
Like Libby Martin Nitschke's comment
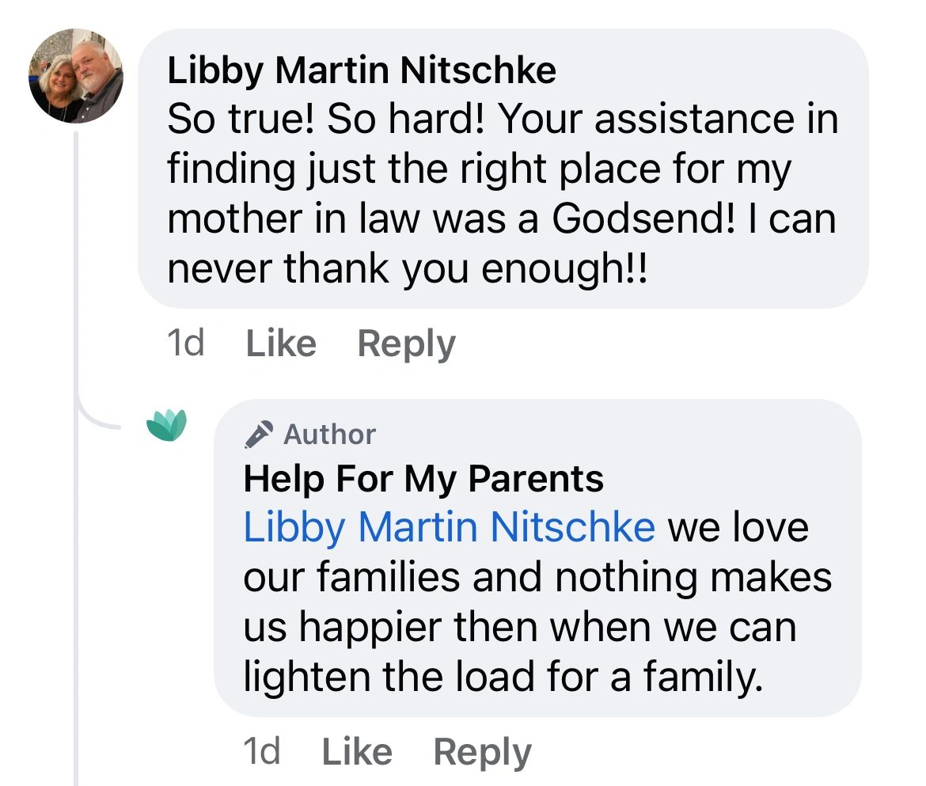pos(281,344)
